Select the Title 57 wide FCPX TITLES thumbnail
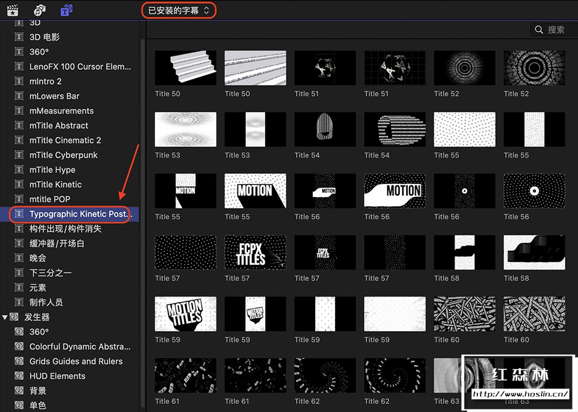 coord(255,253)
